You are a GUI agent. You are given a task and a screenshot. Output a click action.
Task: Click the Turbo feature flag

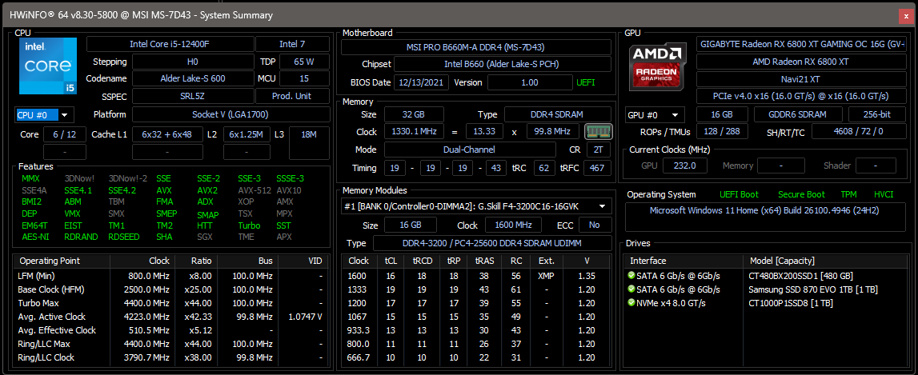tap(249, 225)
